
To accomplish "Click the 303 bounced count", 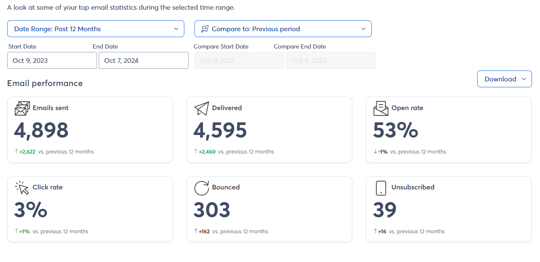I will pyautogui.click(x=212, y=210).
